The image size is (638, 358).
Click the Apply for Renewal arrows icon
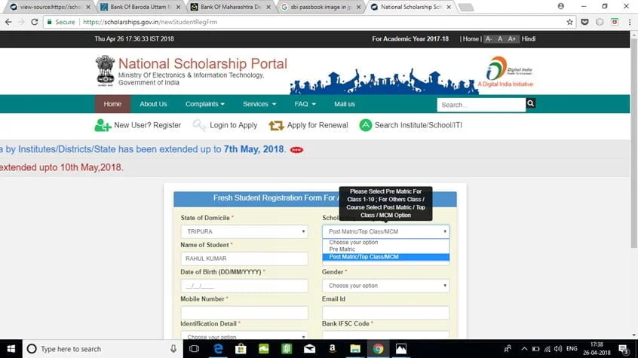[x=276, y=125]
